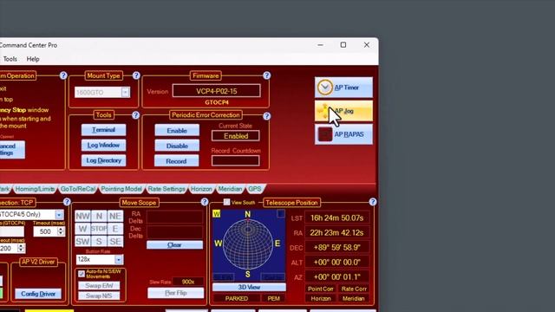This screenshot has width=555, height=312.
Task: Move scope with the NW button
Action: 82,216
